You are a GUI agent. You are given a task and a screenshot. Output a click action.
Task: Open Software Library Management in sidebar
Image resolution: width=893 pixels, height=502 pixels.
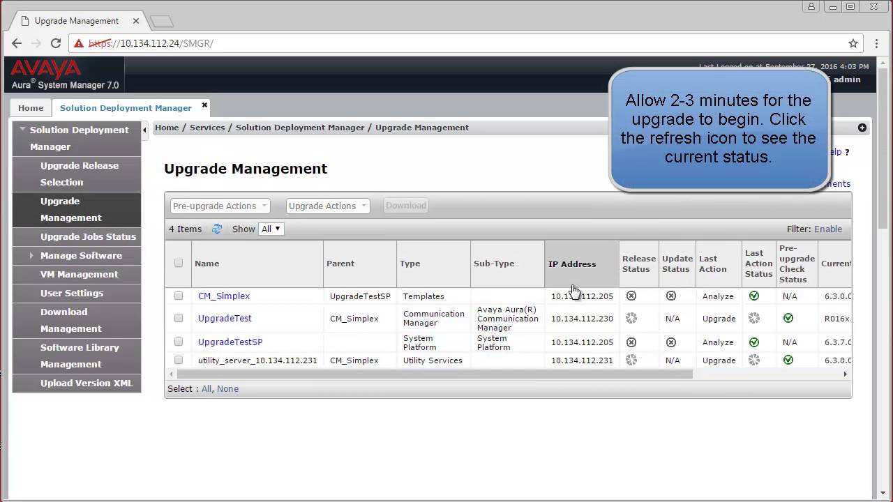click(x=77, y=356)
